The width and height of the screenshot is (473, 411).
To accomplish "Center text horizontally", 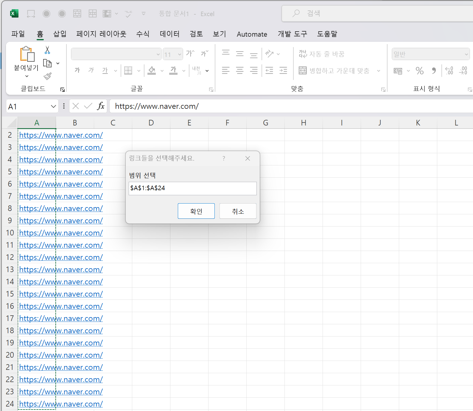I will tap(240, 70).
